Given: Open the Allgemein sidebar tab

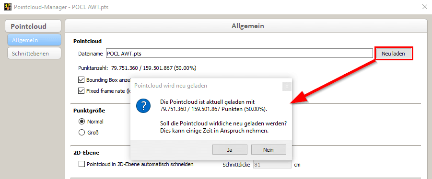Looking at the screenshot, I should click(x=34, y=40).
